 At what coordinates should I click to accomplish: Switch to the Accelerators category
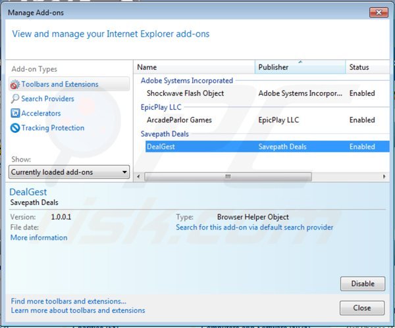[x=41, y=113]
